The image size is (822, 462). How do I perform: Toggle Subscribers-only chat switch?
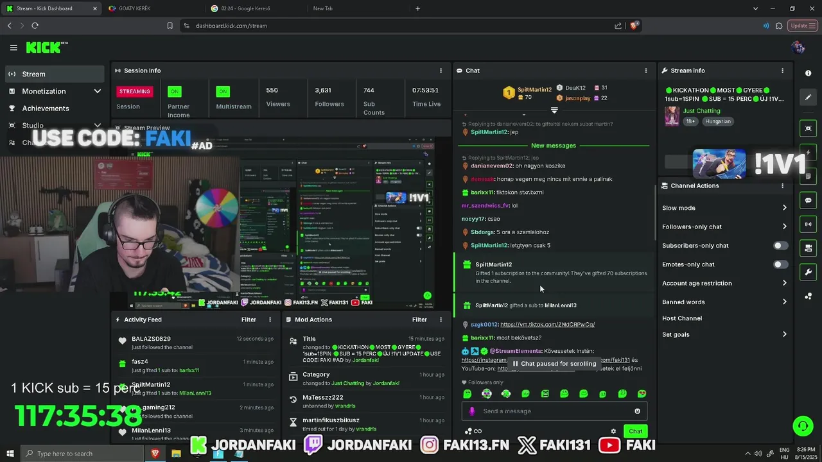click(780, 246)
